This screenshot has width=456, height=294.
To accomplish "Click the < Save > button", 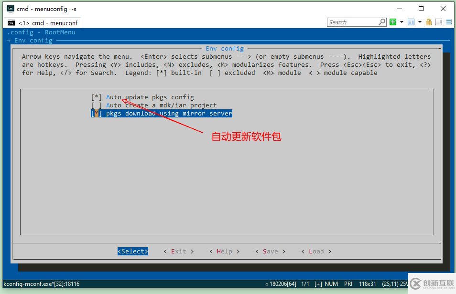I will click(x=270, y=252).
